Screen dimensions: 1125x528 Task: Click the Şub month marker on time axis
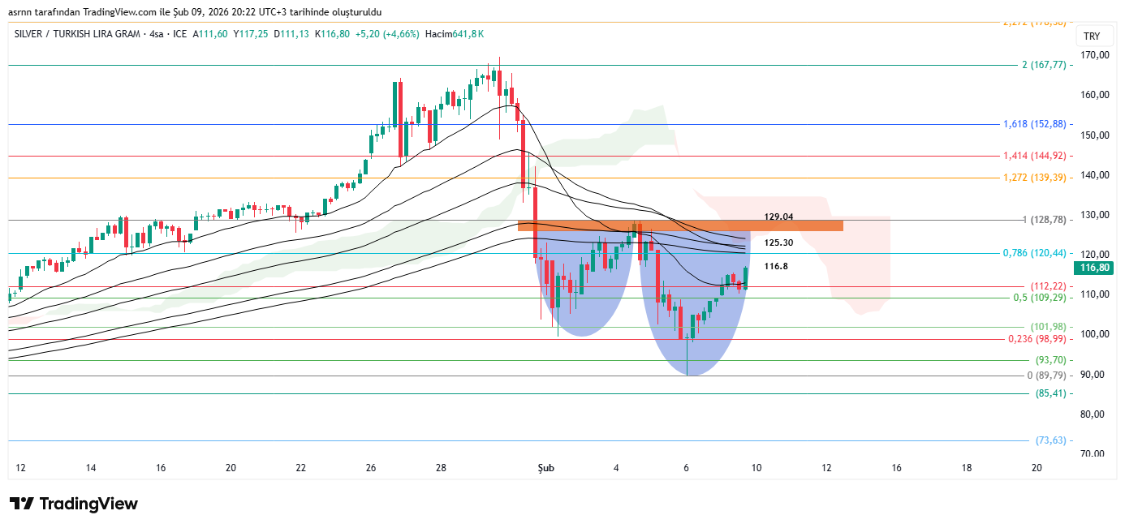(545, 468)
